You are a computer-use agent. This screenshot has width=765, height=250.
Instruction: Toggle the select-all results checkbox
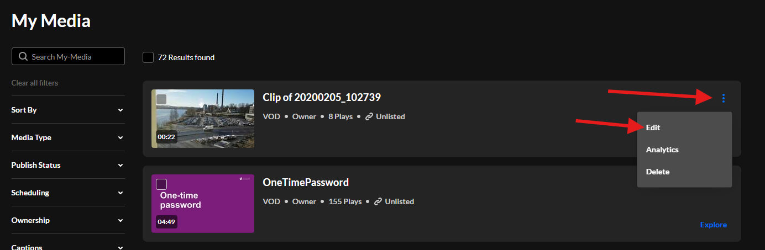point(148,57)
